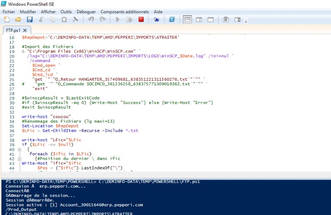Expand the toolbar overflow options arrow
This screenshot has height=215, width=331.
pos(246,21)
